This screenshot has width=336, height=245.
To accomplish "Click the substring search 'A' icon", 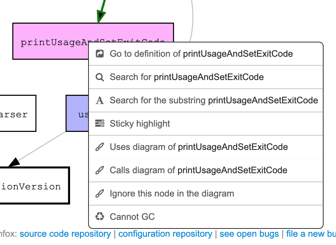I will coord(99,100).
